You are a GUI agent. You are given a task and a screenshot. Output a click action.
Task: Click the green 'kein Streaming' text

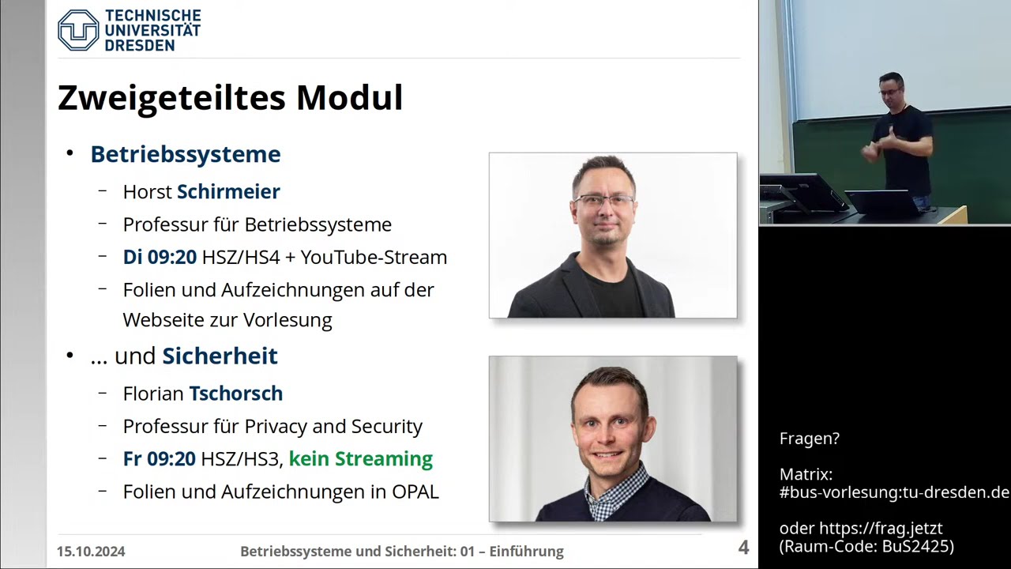click(x=361, y=458)
